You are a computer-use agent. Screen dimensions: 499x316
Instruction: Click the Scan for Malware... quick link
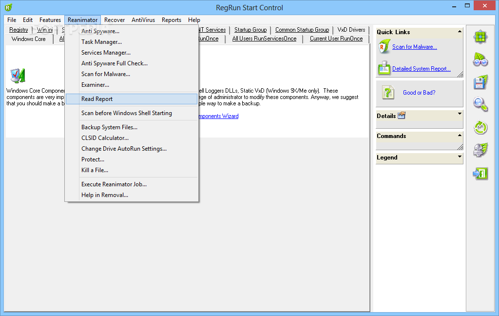[414, 47]
